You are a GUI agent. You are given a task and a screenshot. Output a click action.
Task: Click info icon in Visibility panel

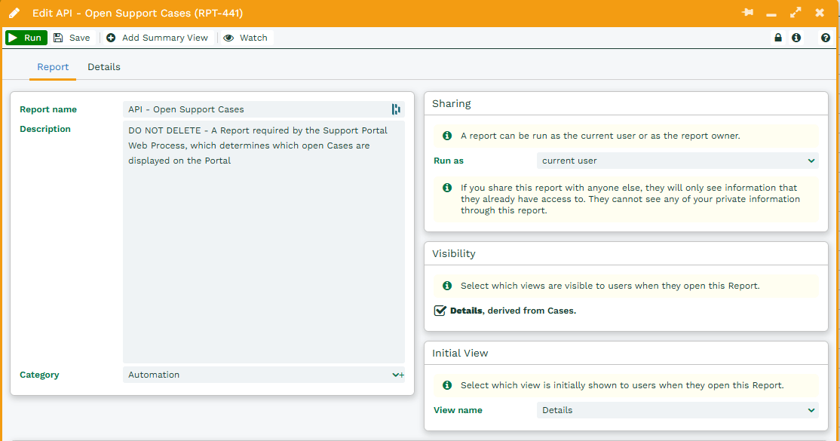tap(446, 286)
